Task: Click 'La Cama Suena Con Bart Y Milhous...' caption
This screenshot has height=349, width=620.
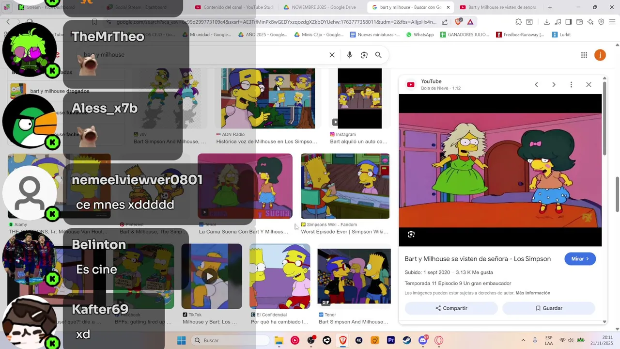Action: [x=243, y=232]
